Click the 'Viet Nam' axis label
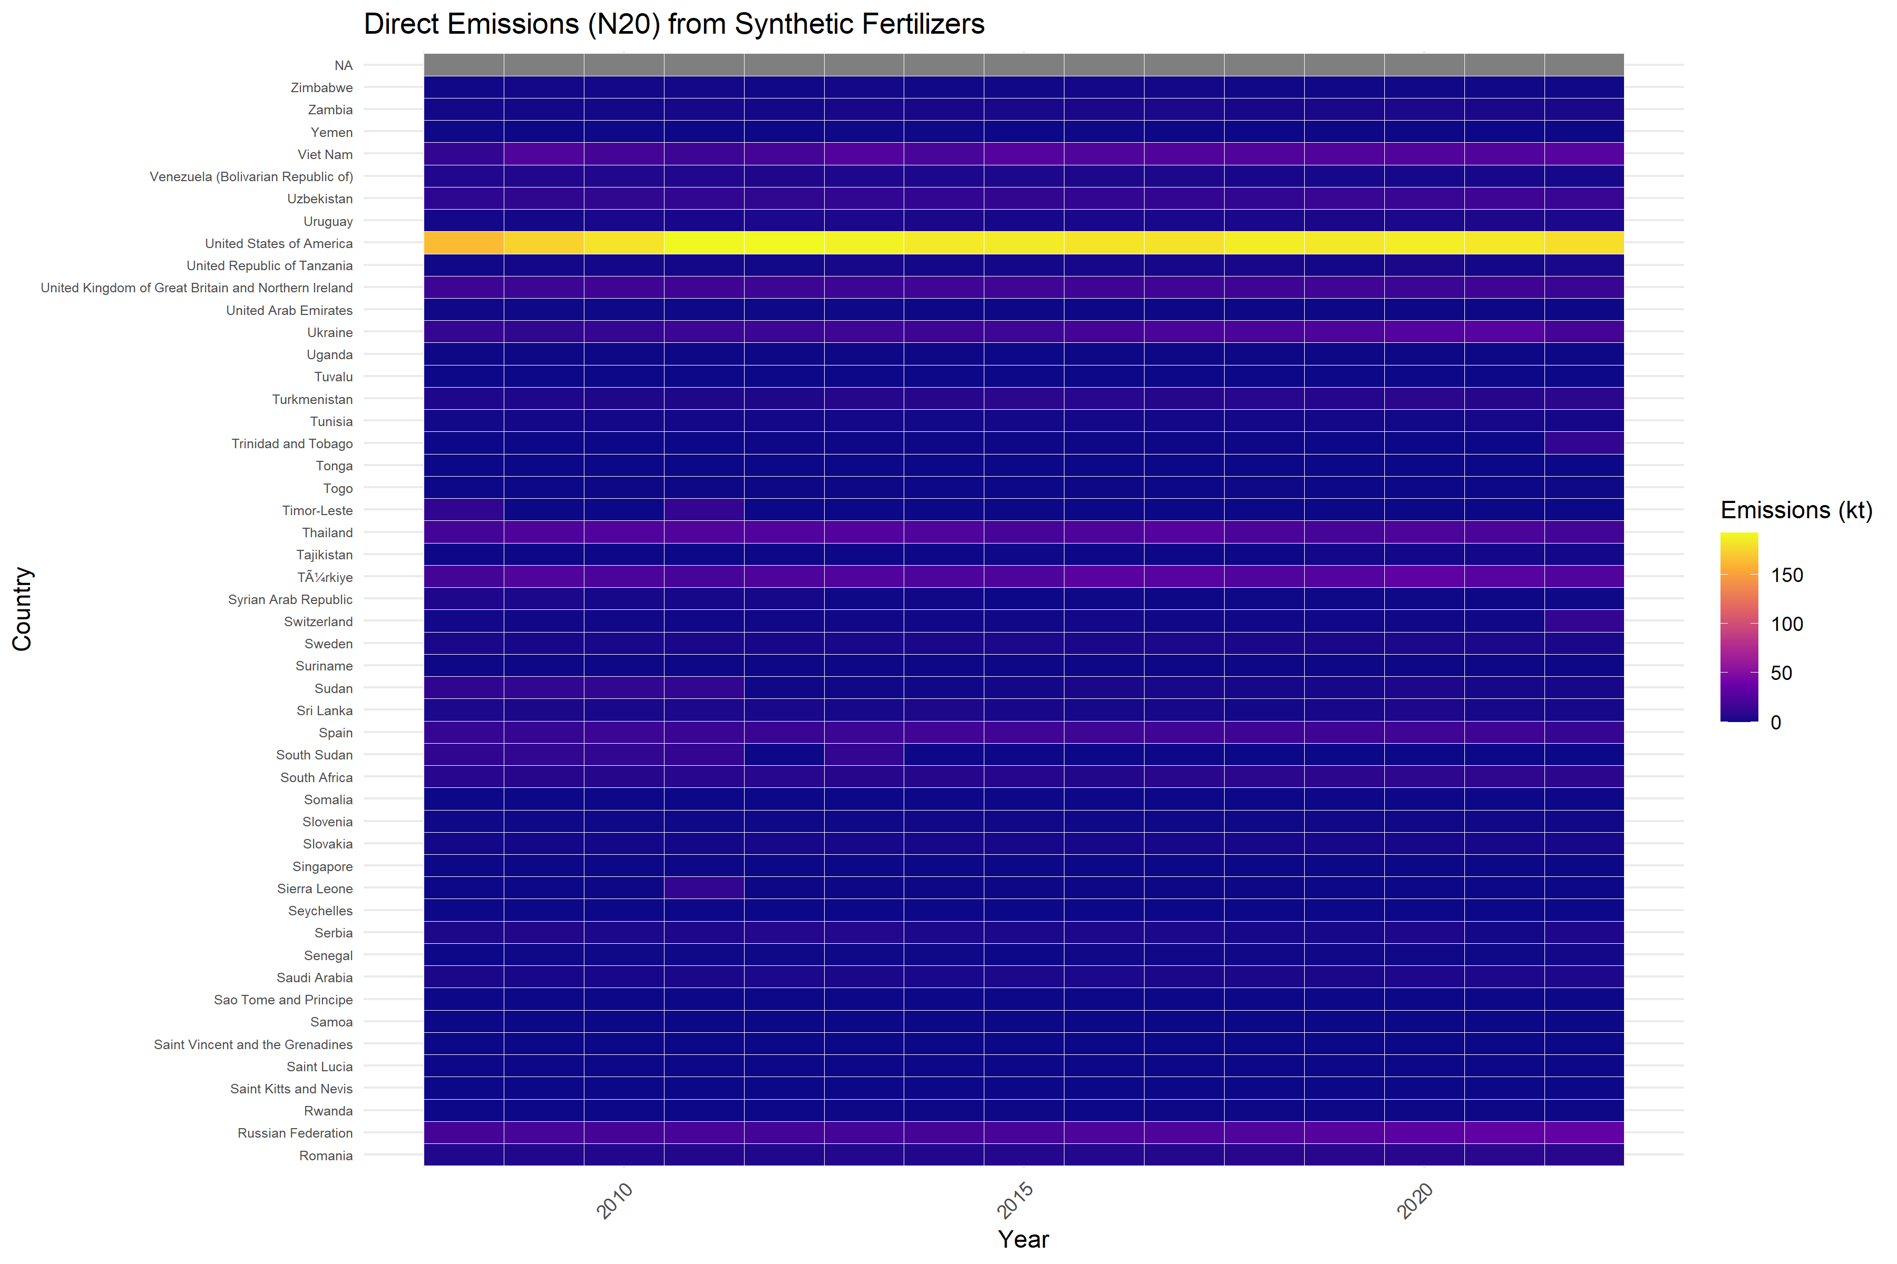The image size is (1897, 1264). (325, 155)
